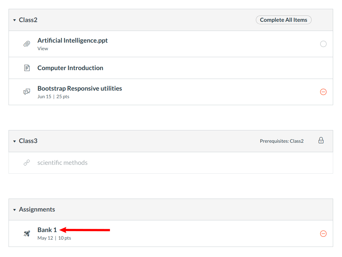This screenshot has height=257, width=342.
Task: Collapse the Class2 module
Action: click(x=15, y=20)
